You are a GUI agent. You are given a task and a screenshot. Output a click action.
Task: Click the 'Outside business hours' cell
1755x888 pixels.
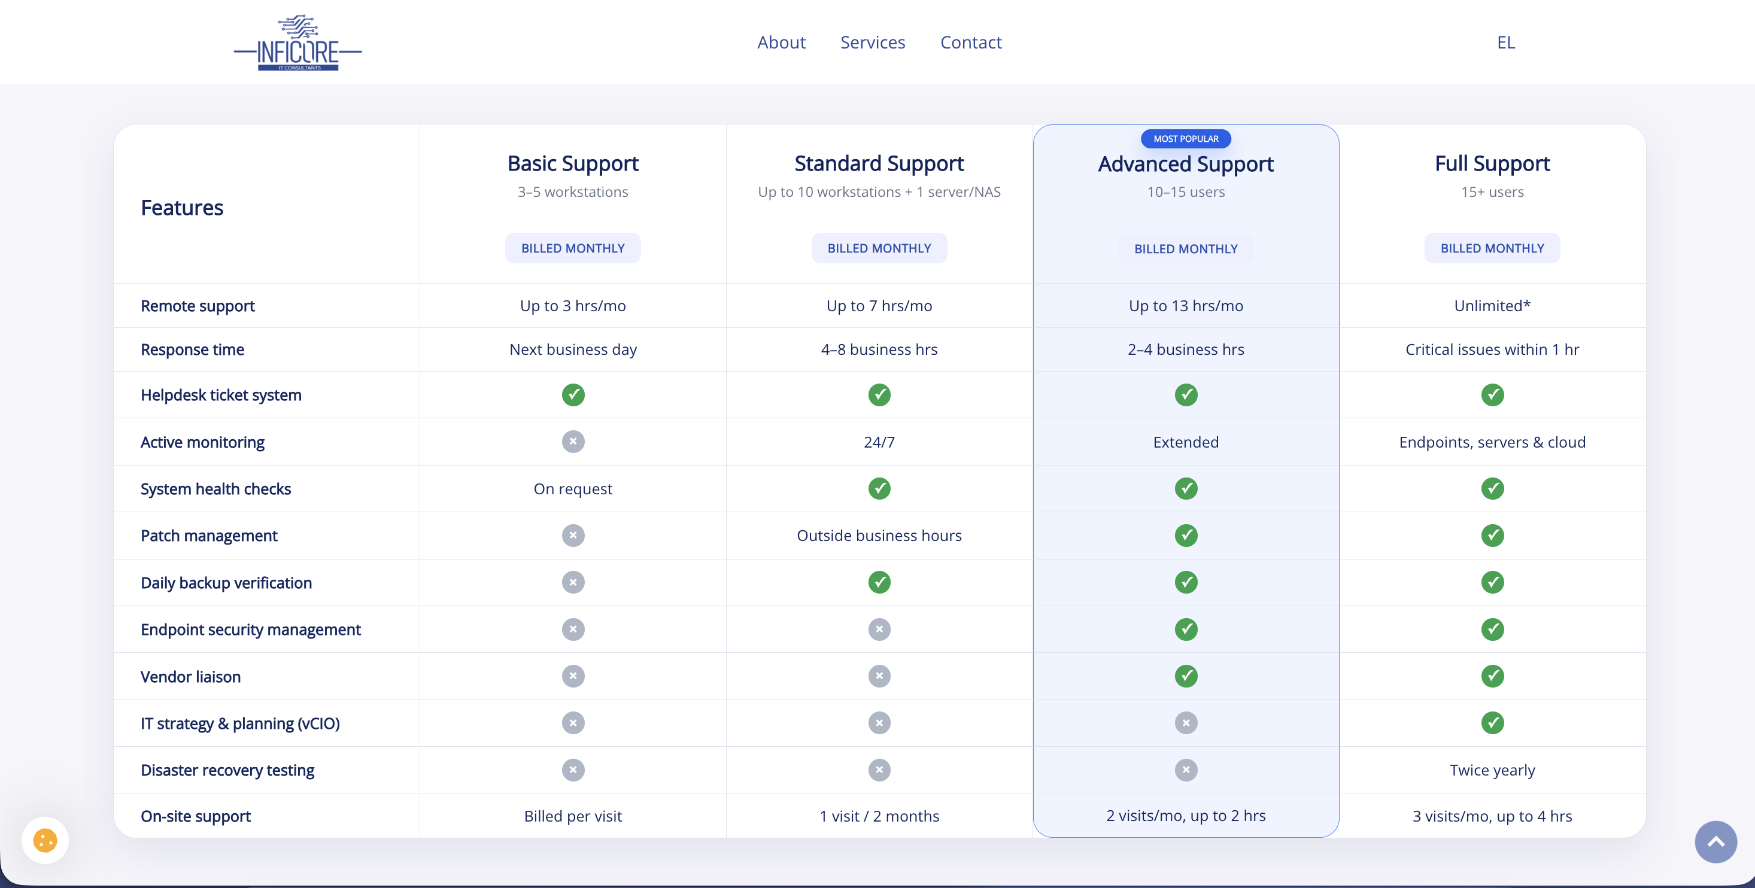(879, 536)
